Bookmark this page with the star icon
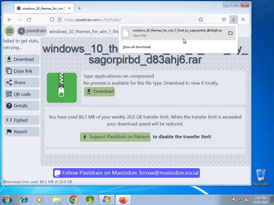This screenshot has height=205, width=274. 201,19
